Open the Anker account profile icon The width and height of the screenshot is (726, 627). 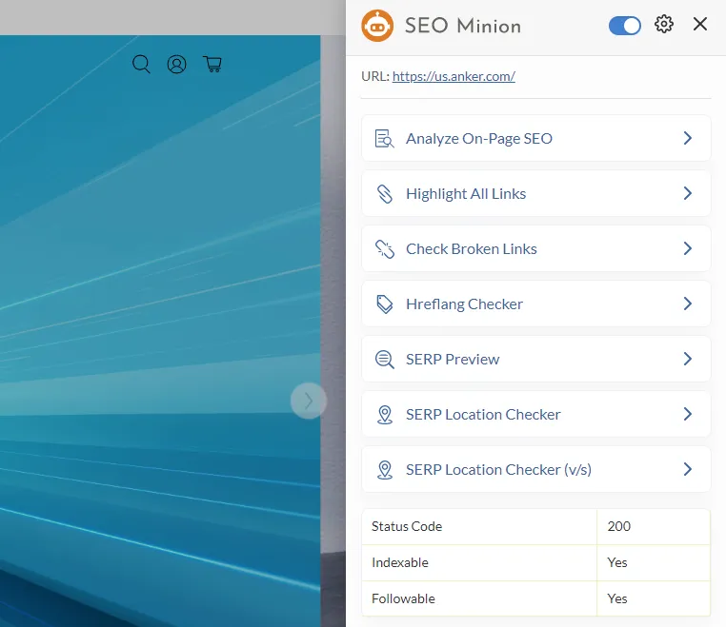point(176,65)
